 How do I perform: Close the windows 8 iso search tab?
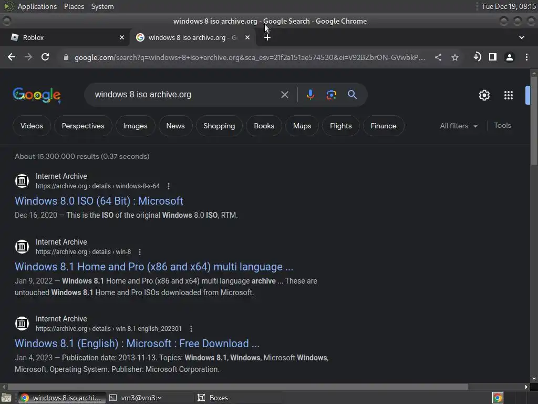247,37
